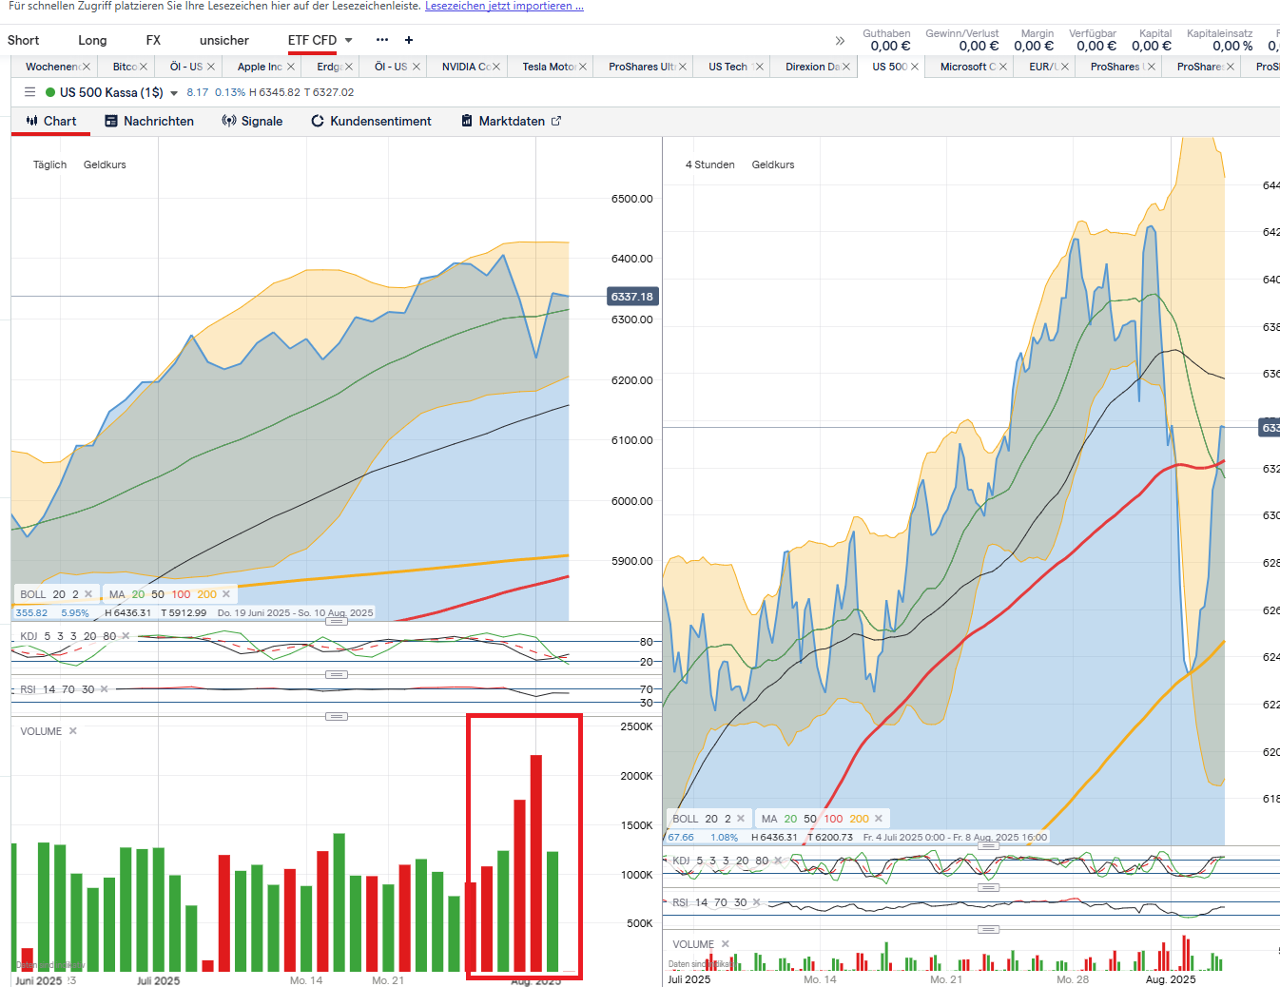Open the US 500 Kassa instrument dropdown
Viewport: 1280px width, 987px height.
click(174, 93)
